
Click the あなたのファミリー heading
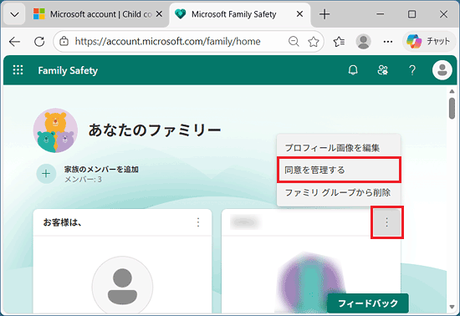pos(155,130)
